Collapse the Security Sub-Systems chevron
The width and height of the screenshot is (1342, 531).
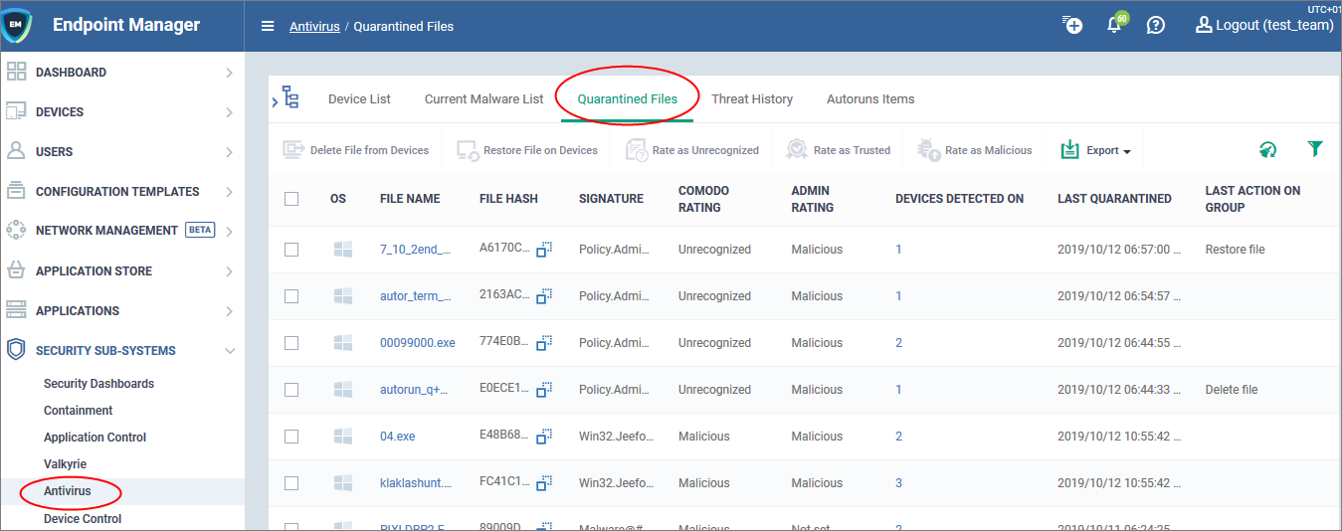coord(229,351)
